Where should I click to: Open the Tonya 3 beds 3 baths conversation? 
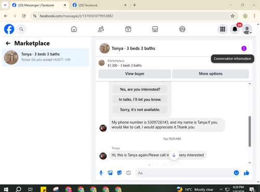(46, 58)
